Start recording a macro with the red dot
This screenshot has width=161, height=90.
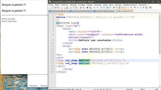(135, 8)
